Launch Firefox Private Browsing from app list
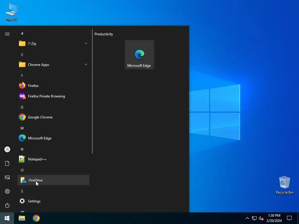 click(53, 96)
